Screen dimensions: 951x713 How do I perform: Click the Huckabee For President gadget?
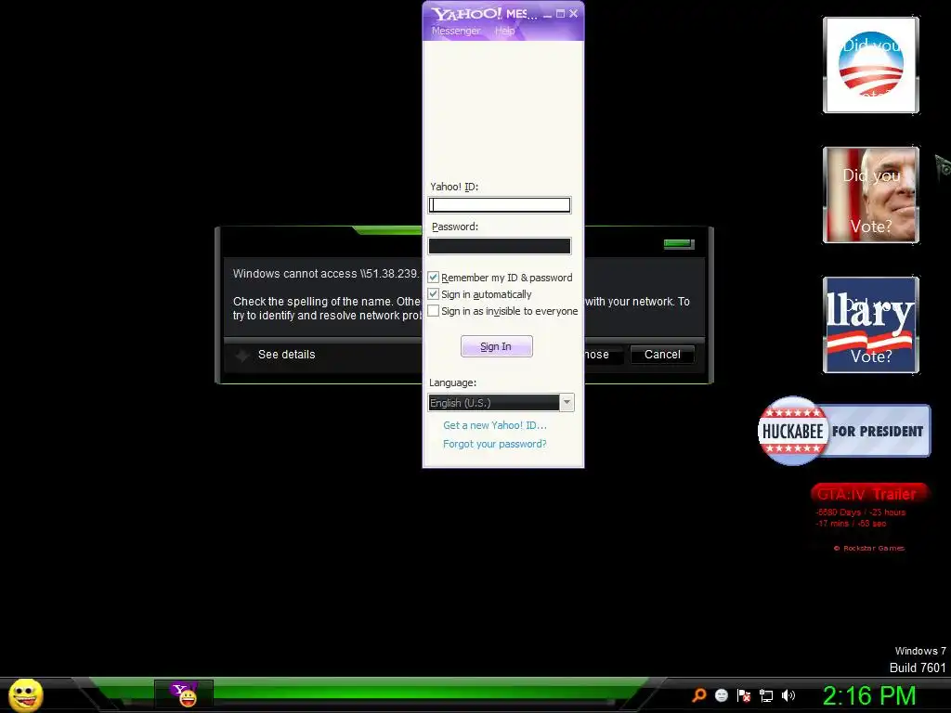(843, 431)
